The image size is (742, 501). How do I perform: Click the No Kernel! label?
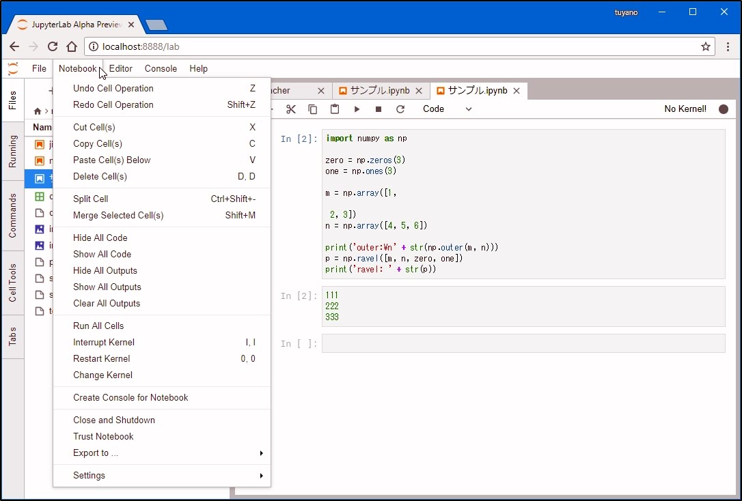(x=685, y=109)
